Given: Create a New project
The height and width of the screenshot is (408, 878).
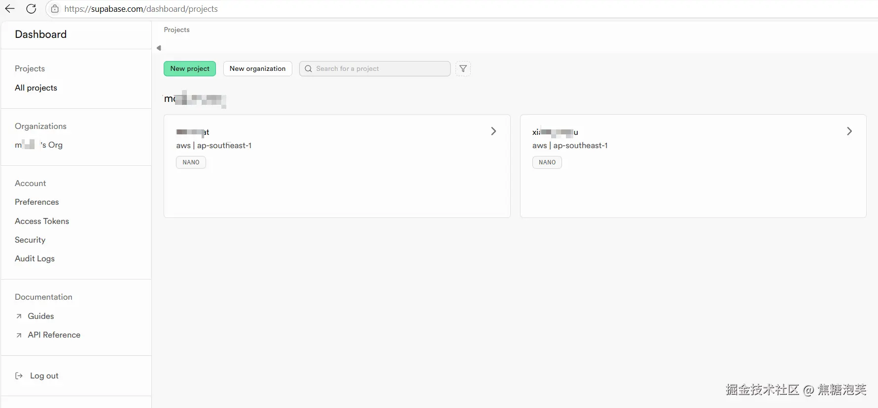Looking at the screenshot, I should coord(190,68).
